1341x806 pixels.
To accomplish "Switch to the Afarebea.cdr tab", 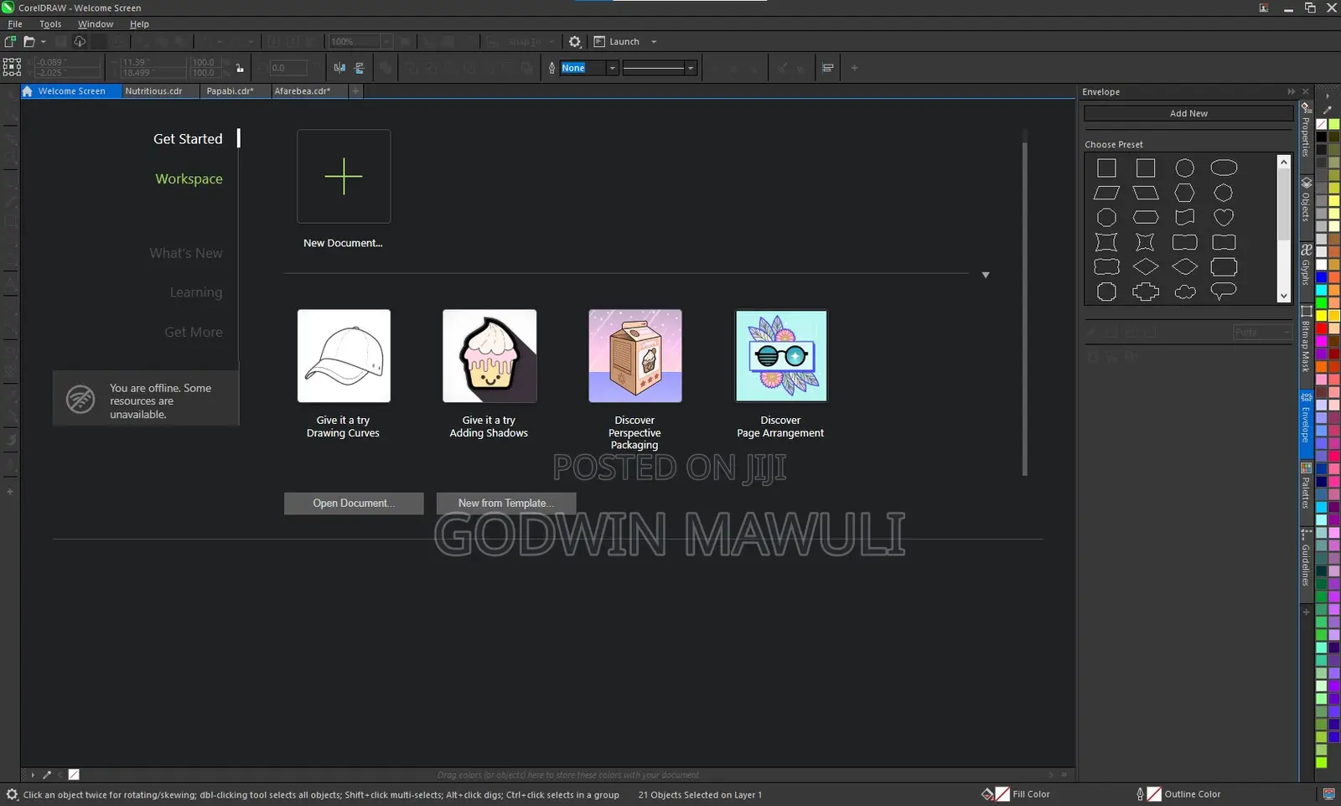I will pos(303,91).
